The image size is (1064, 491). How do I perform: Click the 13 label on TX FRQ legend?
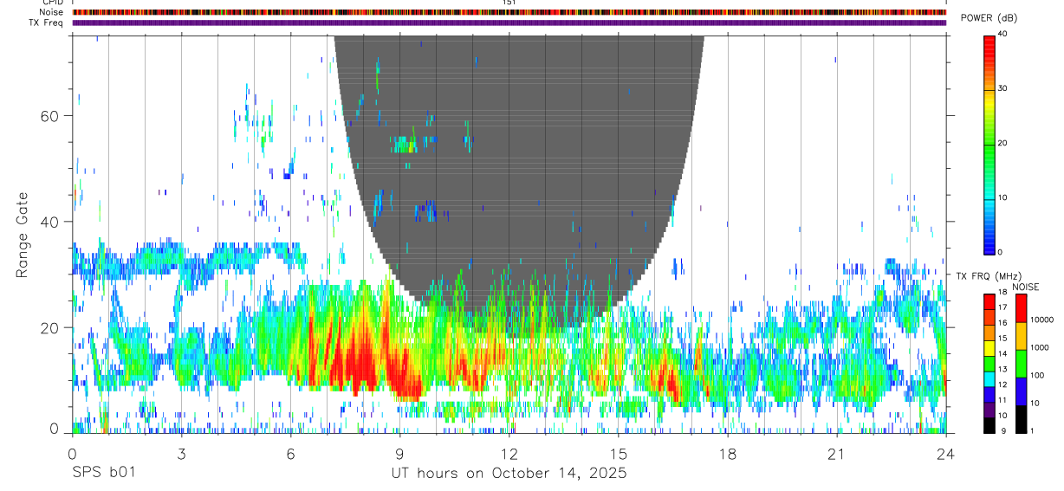(1003, 369)
